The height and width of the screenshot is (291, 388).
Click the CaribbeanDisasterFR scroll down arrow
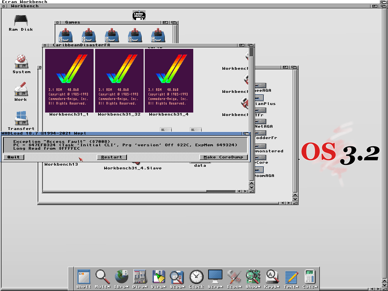tap(252, 187)
